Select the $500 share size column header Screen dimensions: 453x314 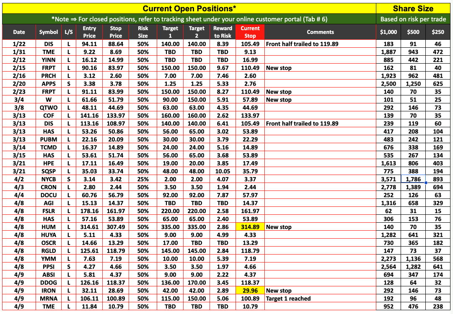coord(414,32)
